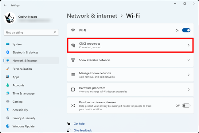Click the Bluetooth icon in sidebar
This screenshot has height=133, width=199.
(x=8, y=52)
